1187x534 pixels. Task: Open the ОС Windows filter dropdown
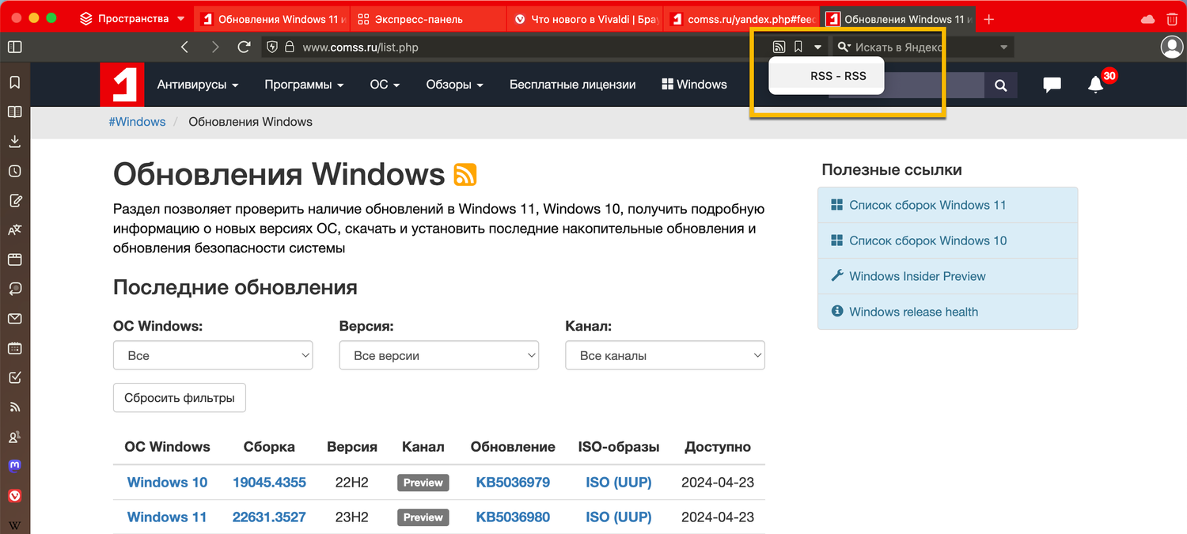[213, 355]
